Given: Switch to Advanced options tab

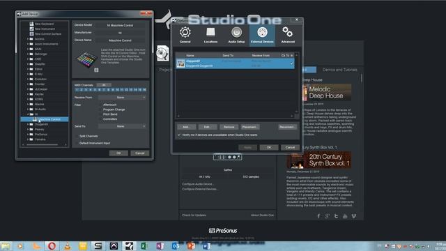Looking at the screenshot, I should 288,35.
